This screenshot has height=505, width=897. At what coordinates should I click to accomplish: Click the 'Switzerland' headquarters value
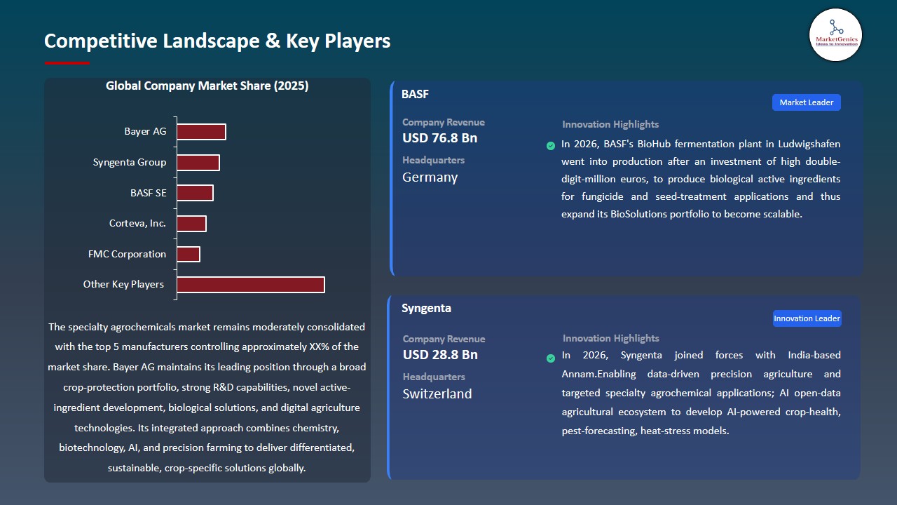pos(437,394)
